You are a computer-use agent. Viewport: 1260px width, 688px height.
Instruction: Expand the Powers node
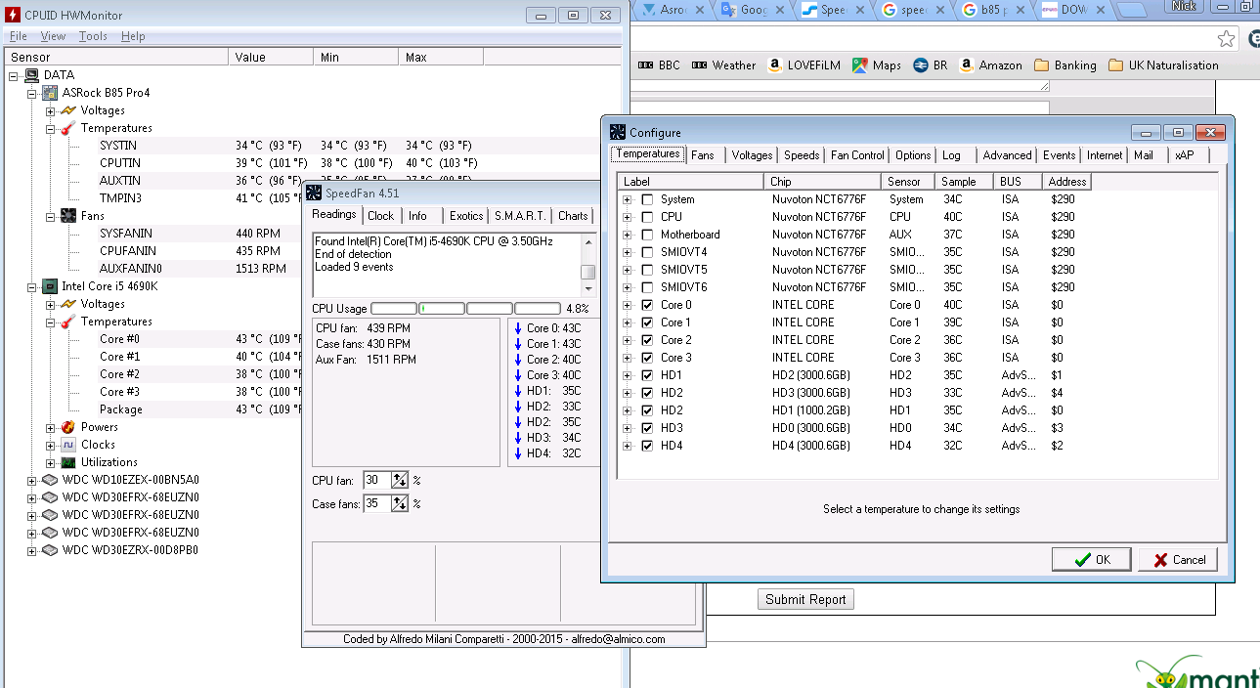click(49, 427)
